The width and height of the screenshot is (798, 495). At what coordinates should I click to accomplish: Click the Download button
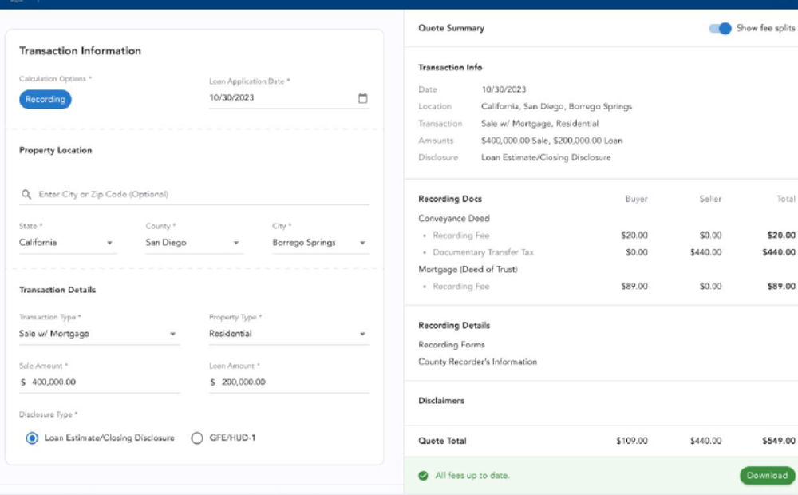(x=766, y=475)
